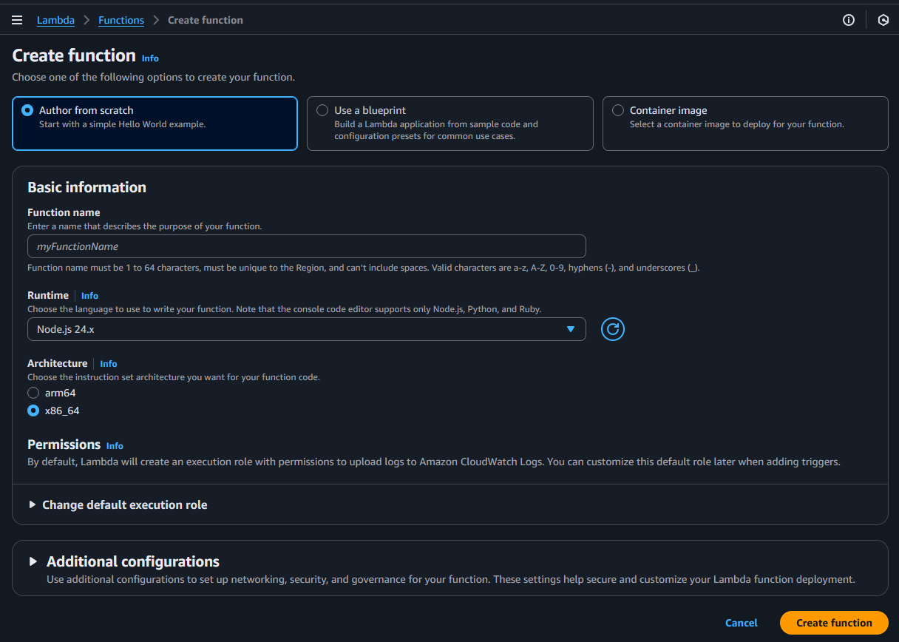Image resolution: width=899 pixels, height=642 pixels.
Task: Open Info link next to Create function
Action: 150,58
